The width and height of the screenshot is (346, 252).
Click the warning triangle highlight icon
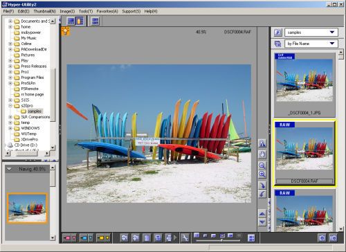(262, 143)
